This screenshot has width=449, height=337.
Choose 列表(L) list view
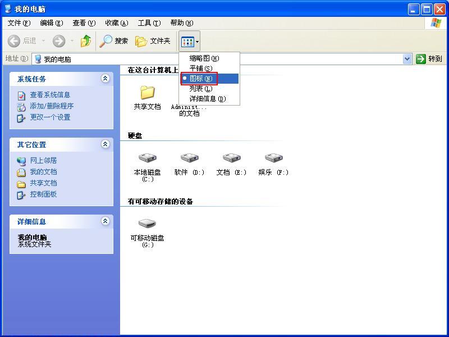tap(209, 89)
